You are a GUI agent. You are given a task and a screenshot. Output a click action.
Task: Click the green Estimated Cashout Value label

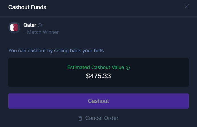point(96,68)
